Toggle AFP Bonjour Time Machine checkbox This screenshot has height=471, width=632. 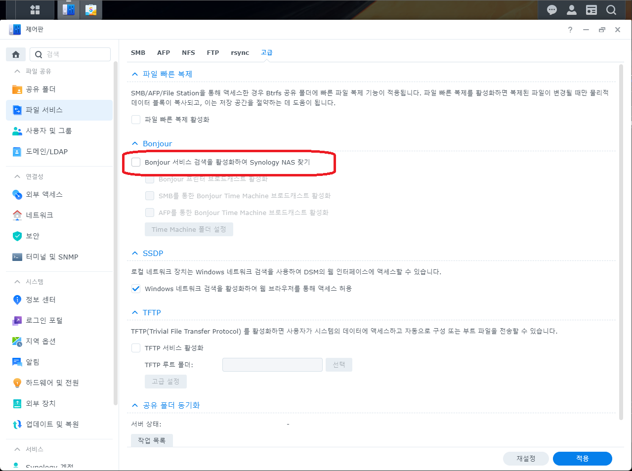[x=150, y=213]
